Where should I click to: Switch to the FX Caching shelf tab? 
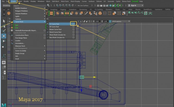click(99, 10)
